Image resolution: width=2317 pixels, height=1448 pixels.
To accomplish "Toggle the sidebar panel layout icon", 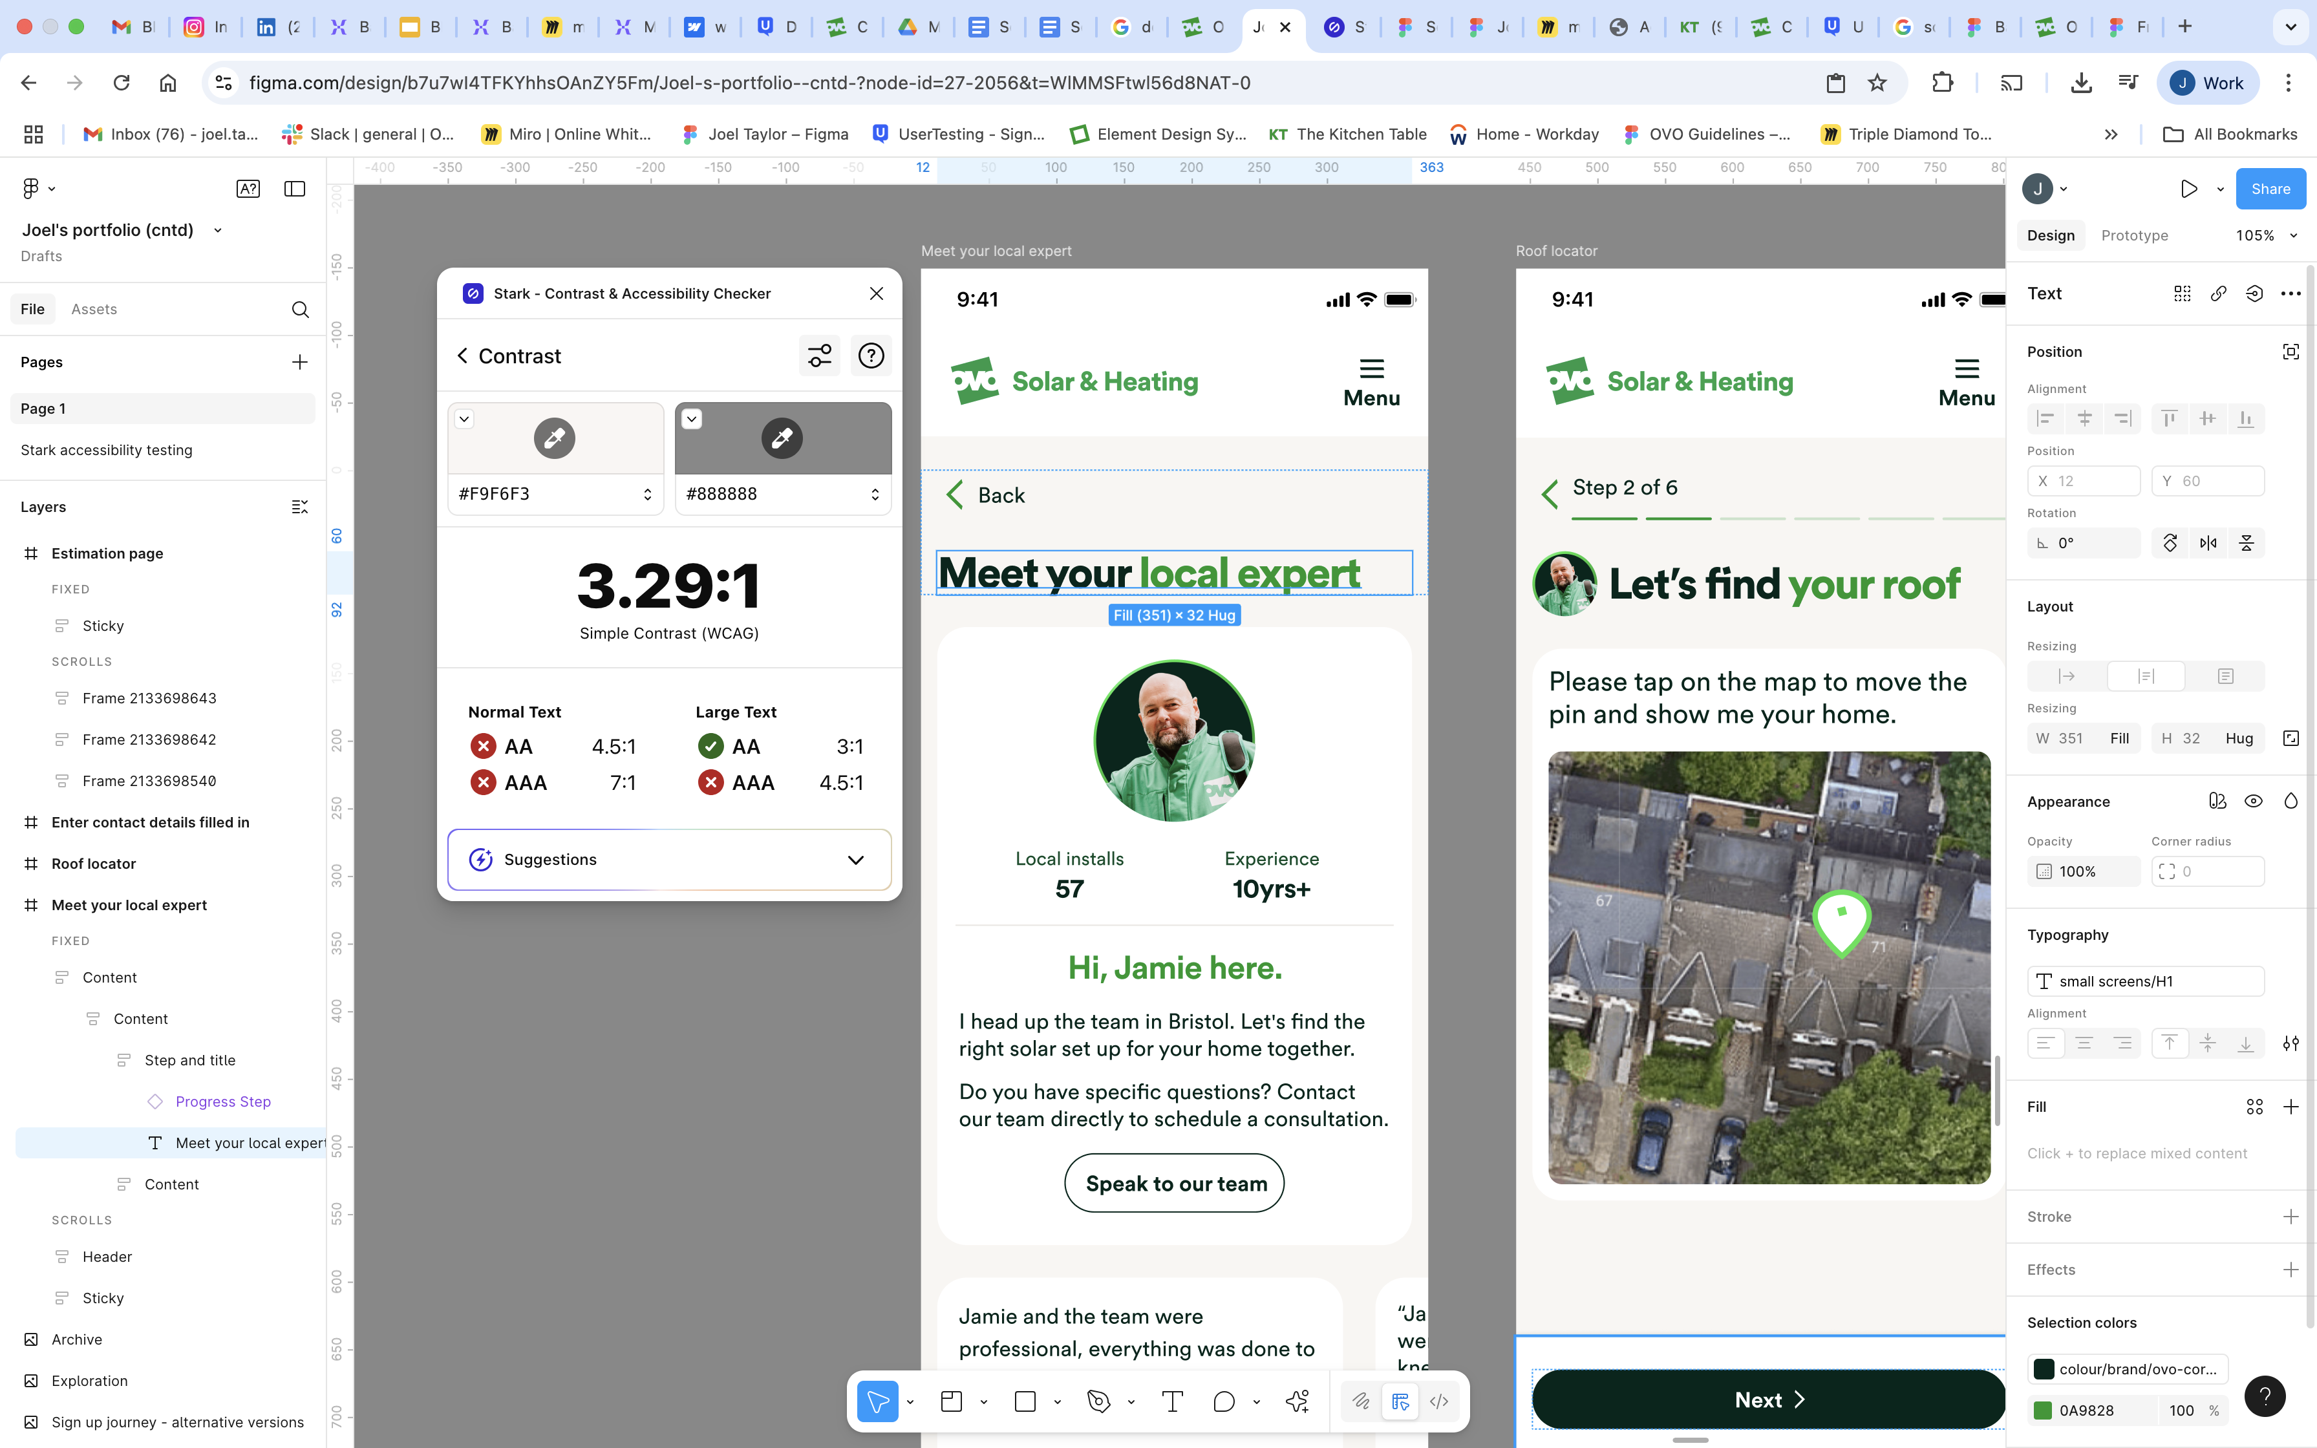I will click(295, 189).
